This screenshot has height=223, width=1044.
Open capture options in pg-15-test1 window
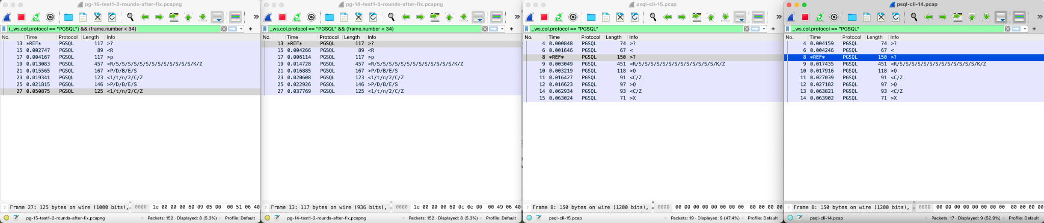[x=50, y=17]
